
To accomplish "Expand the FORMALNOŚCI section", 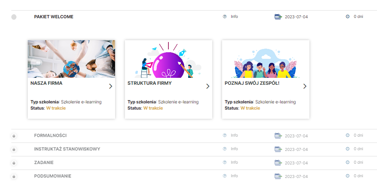I will [x=50, y=136].
